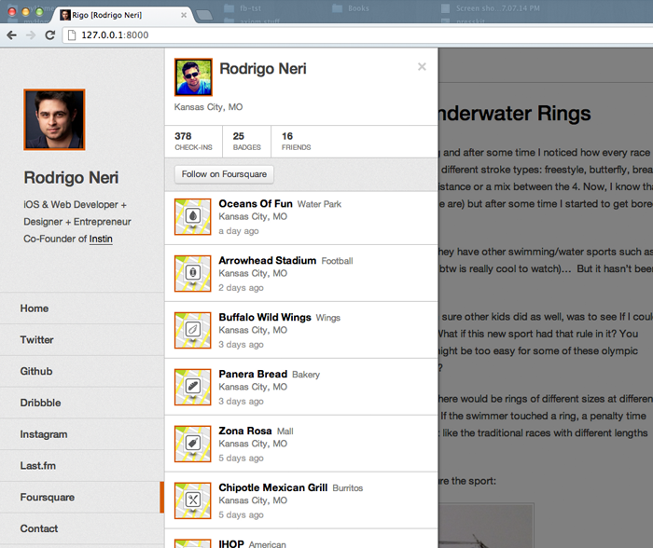Open the Oceans Of Fun water park icon
This screenshot has height=548, width=653.
pos(193,217)
